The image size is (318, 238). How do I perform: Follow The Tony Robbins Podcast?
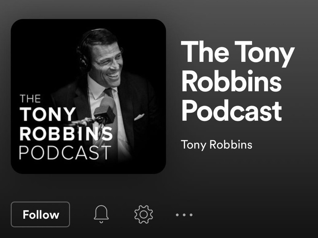[40, 214]
